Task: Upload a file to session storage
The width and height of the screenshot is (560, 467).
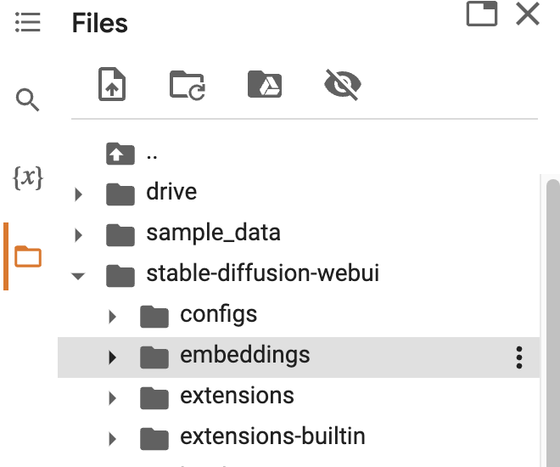Action: (x=113, y=85)
